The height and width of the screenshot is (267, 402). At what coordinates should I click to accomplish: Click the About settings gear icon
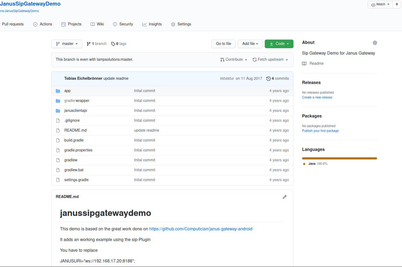click(375, 43)
